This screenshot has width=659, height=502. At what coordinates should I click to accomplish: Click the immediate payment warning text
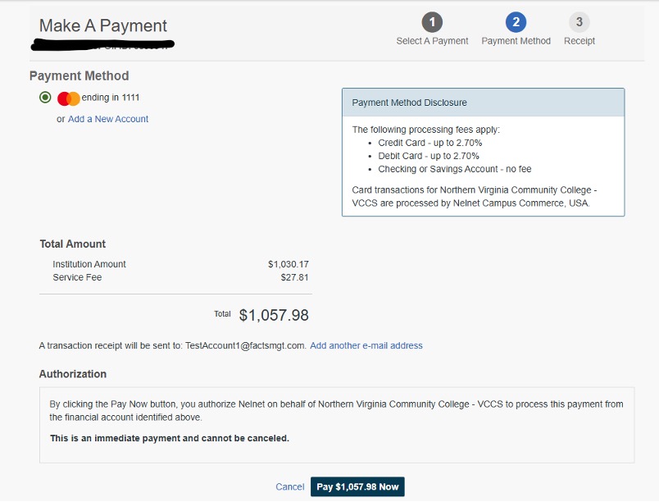coord(170,438)
